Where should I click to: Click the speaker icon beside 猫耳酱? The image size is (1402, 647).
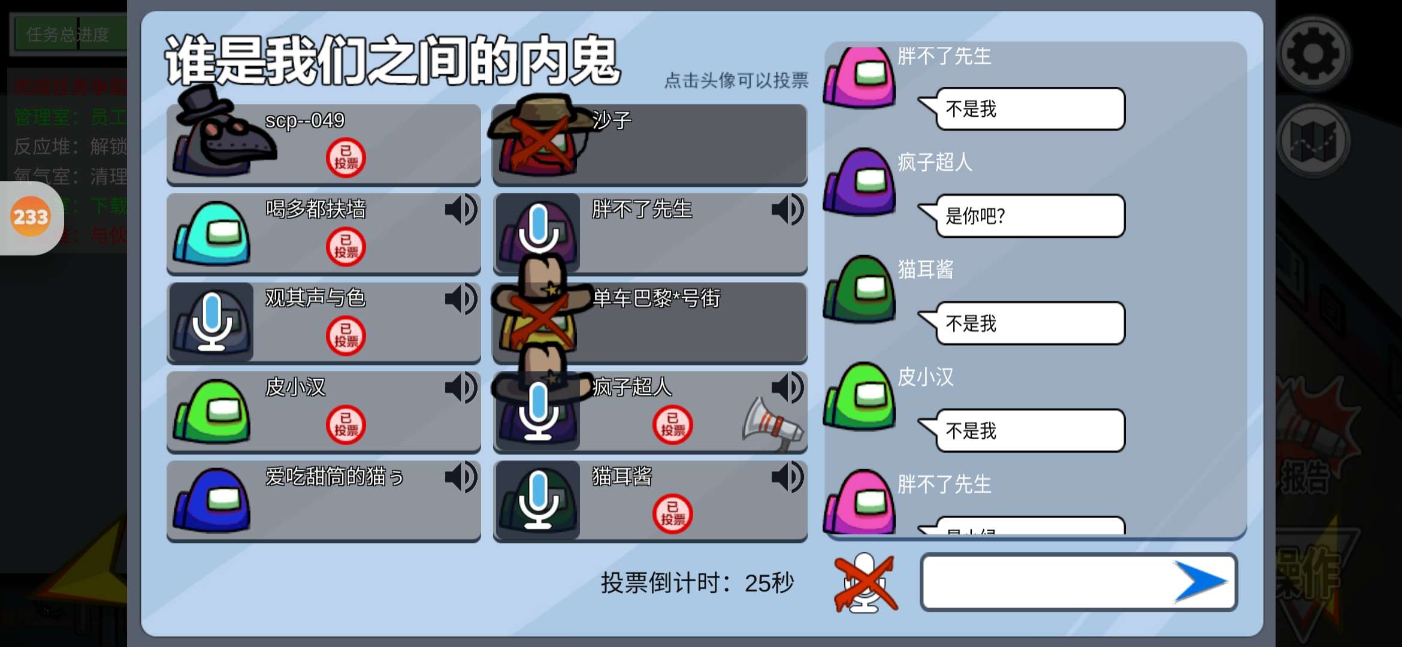point(787,477)
